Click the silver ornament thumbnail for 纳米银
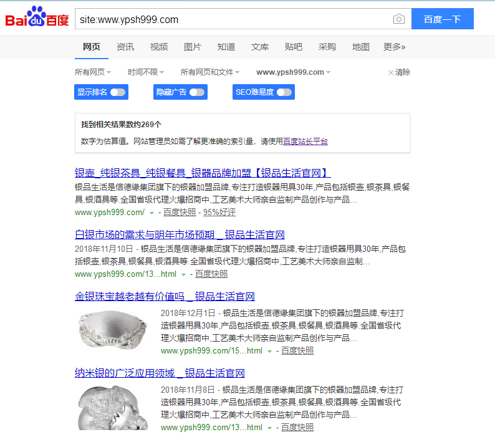This screenshot has height=437, width=495. click(113, 407)
